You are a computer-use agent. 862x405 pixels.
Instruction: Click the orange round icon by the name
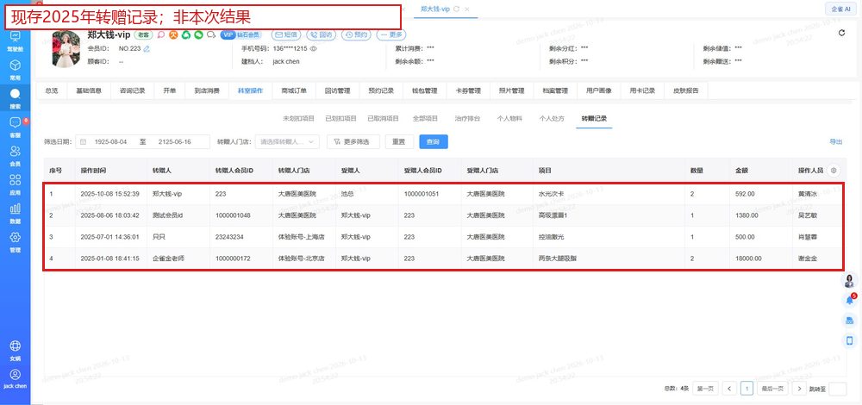click(x=173, y=34)
